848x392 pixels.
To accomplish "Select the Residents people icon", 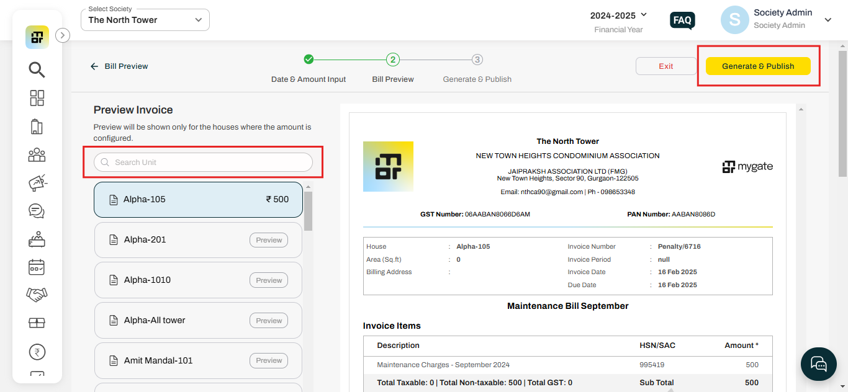I will tap(37, 154).
